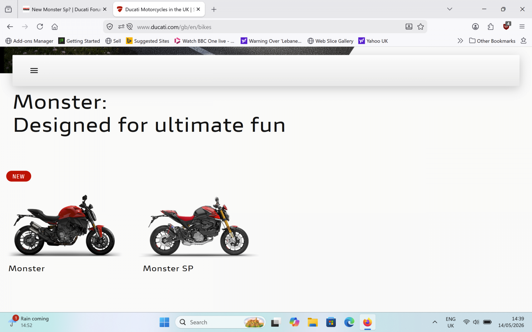Image resolution: width=532 pixels, height=332 pixels.
Task: Open the Warning Over 'Lebane... bookmark
Action: 271,41
